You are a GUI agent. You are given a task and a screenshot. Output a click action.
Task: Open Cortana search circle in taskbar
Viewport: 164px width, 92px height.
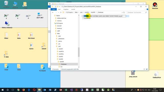8,90
